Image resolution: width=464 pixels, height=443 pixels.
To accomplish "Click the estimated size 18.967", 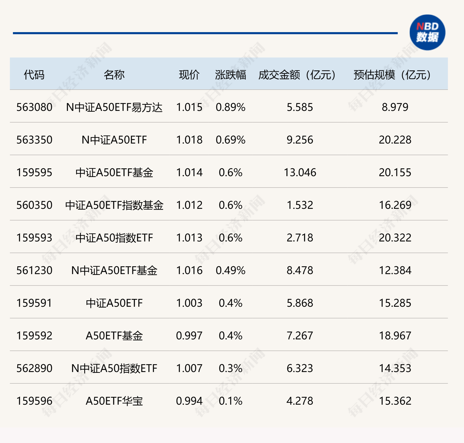I will (x=395, y=336).
